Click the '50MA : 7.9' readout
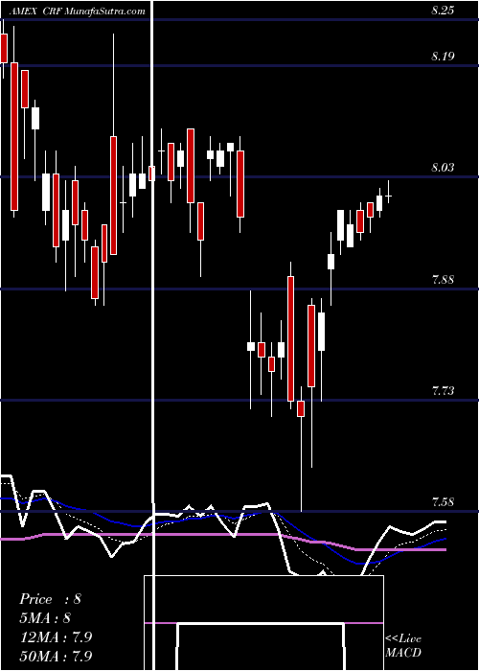The height and width of the screenshot is (671, 479). pos(56,656)
